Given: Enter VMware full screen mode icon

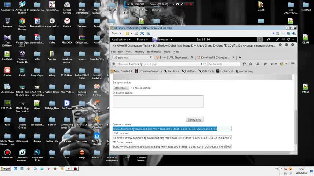Looking at the screenshot, I should click(x=142, y=33).
